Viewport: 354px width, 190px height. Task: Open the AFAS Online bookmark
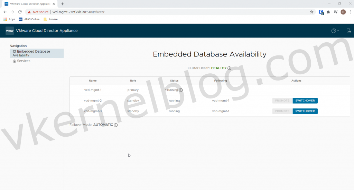tap(29, 19)
